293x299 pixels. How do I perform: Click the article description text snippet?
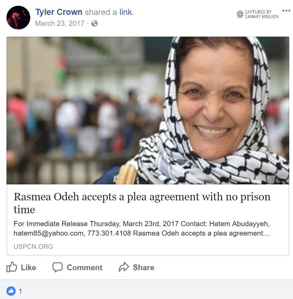[142, 228]
